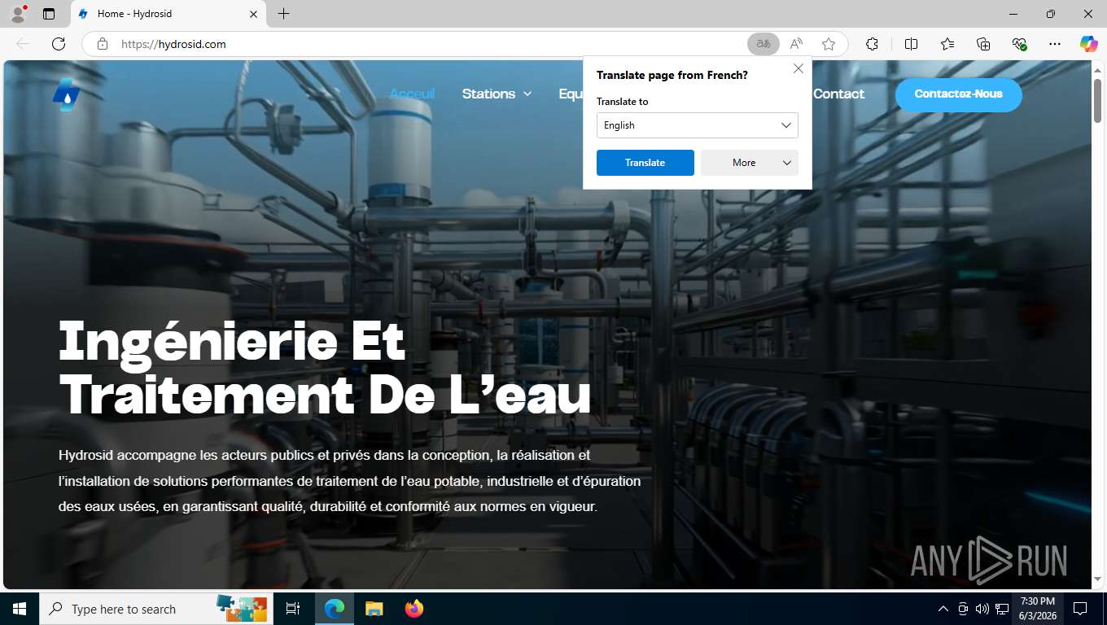Click the scrollbar down arrow

1097,579
